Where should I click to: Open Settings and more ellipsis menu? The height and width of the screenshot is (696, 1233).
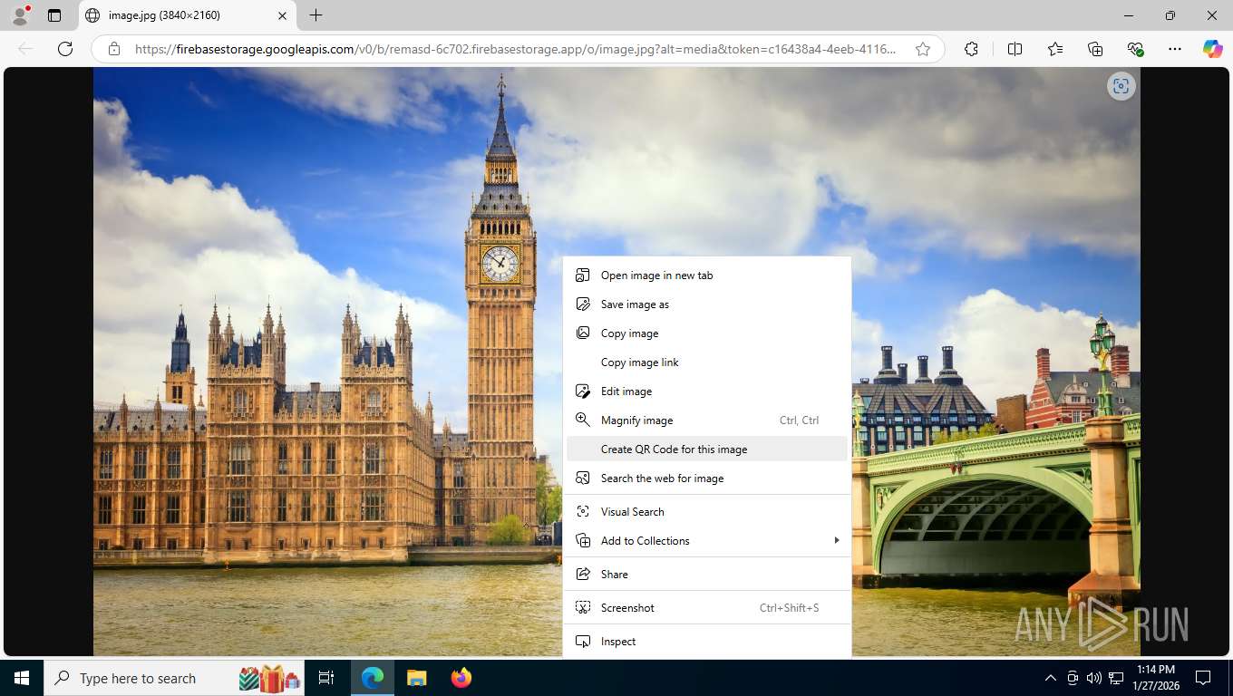(x=1175, y=49)
